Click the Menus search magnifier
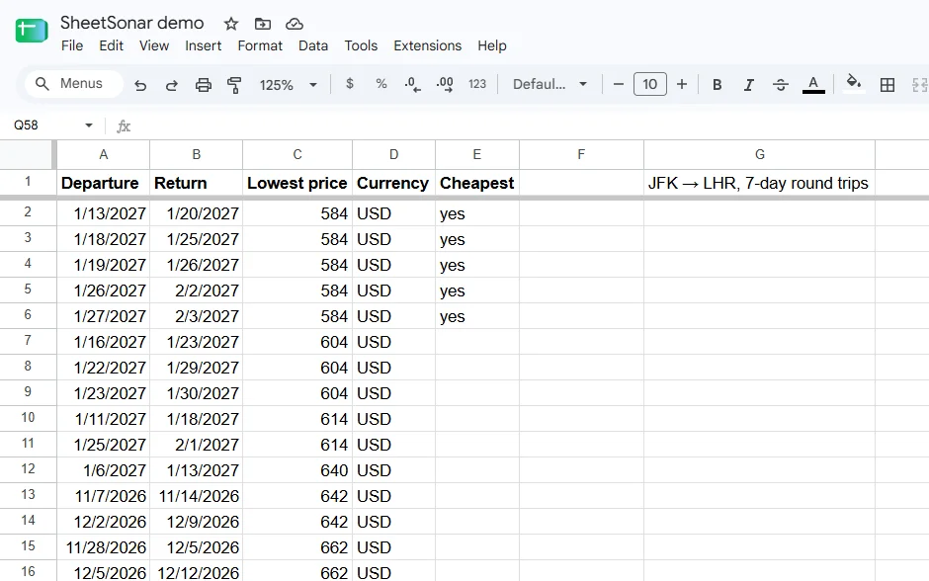 click(x=42, y=84)
